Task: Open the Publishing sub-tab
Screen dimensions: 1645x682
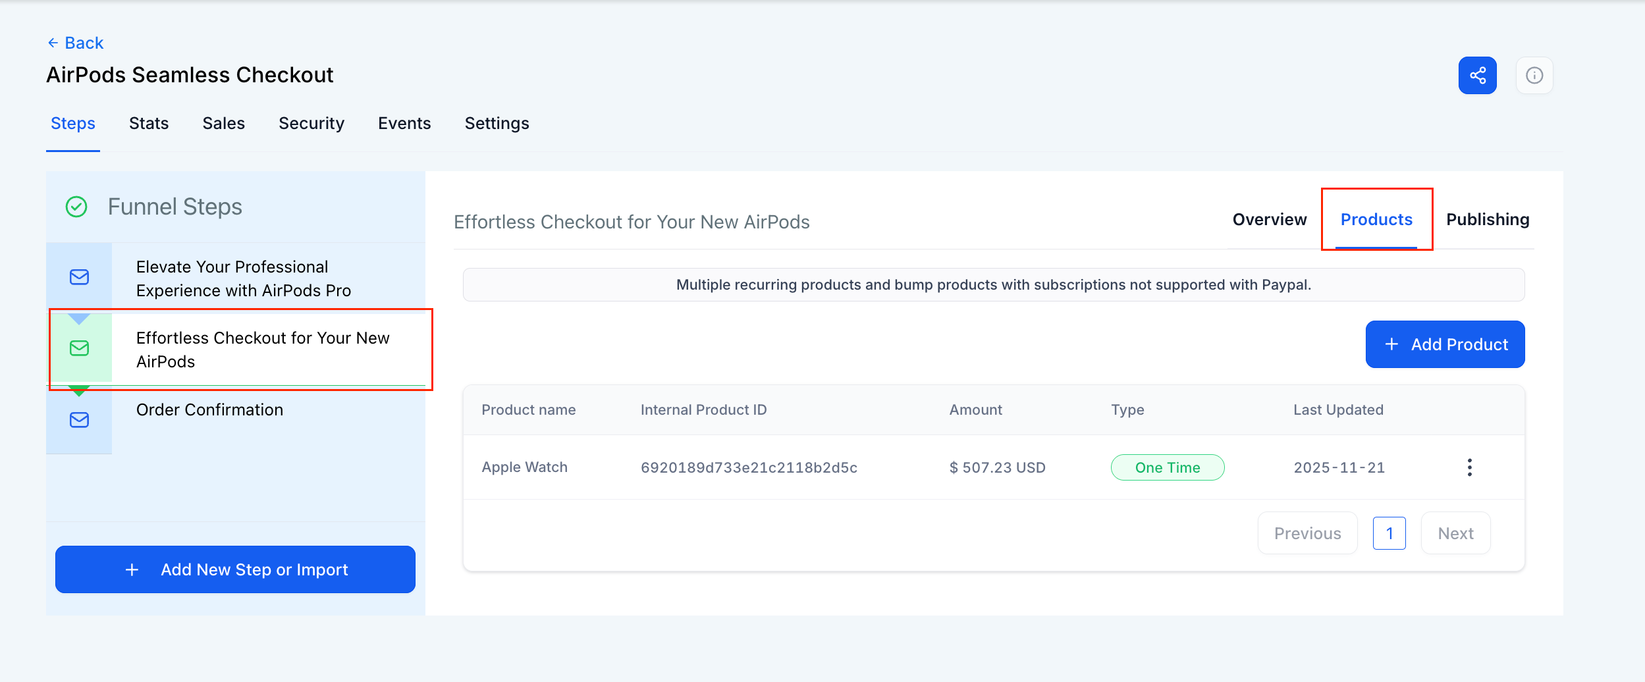Action: pyautogui.click(x=1487, y=219)
